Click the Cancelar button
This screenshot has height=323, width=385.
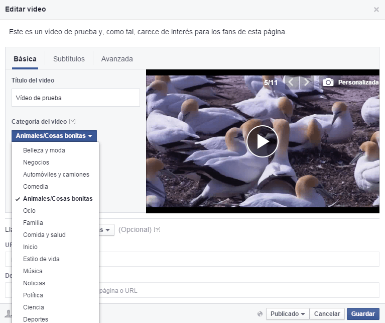[x=327, y=314]
